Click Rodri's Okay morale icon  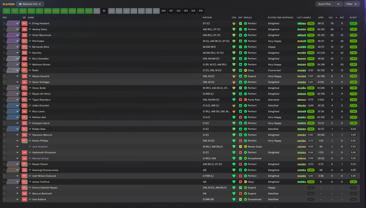[245, 70]
